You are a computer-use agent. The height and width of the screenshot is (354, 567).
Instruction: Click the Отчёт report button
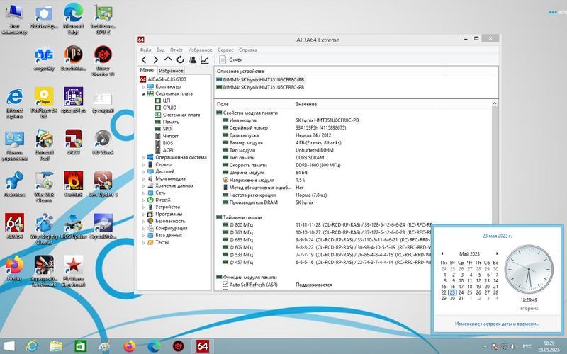click(229, 60)
